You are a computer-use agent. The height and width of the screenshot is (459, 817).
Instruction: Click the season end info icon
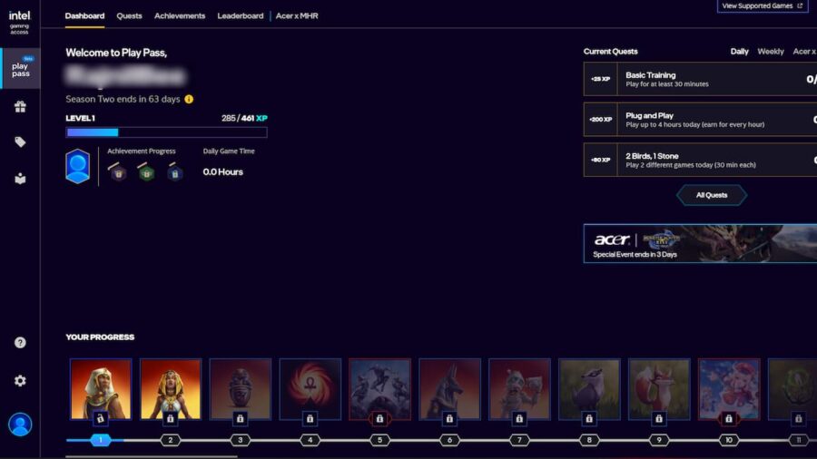[x=189, y=99]
